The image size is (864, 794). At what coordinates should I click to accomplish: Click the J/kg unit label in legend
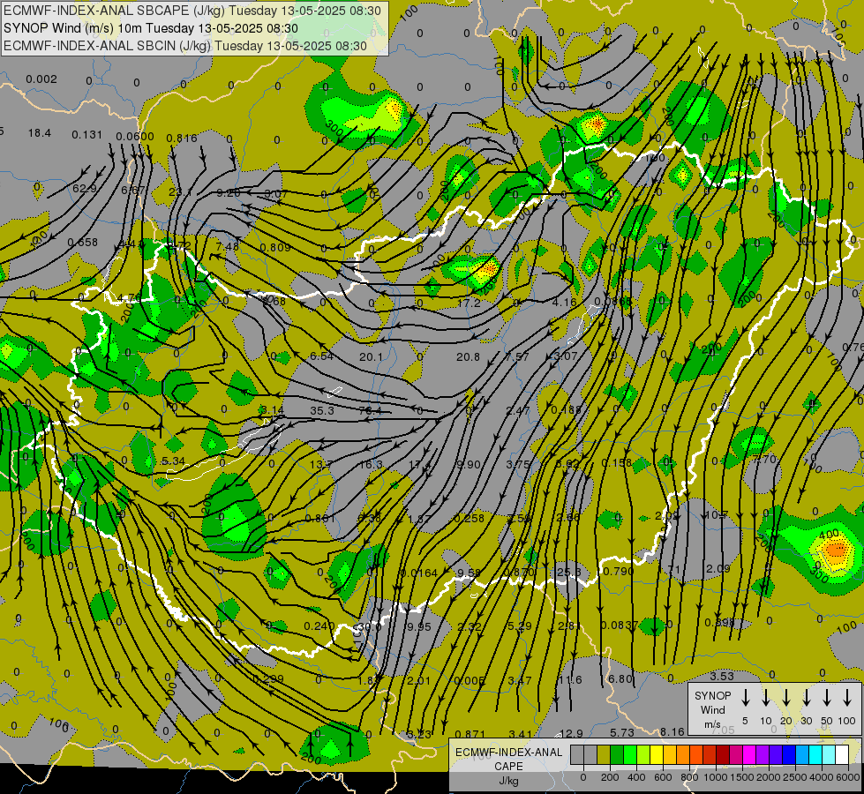[x=508, y=781]
